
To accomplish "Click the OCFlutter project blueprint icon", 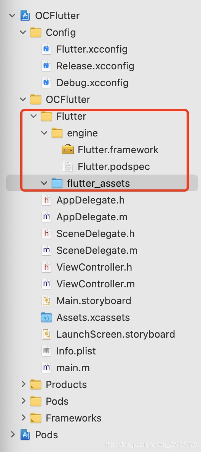I will (x=25, y=16).
